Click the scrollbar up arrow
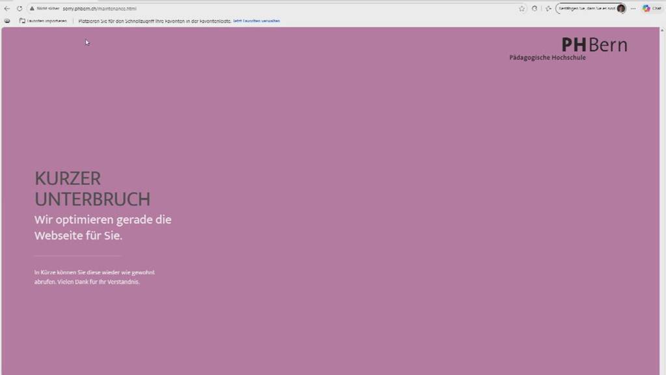Viewport: 666px width, 375px height. [x=661, y=30]
